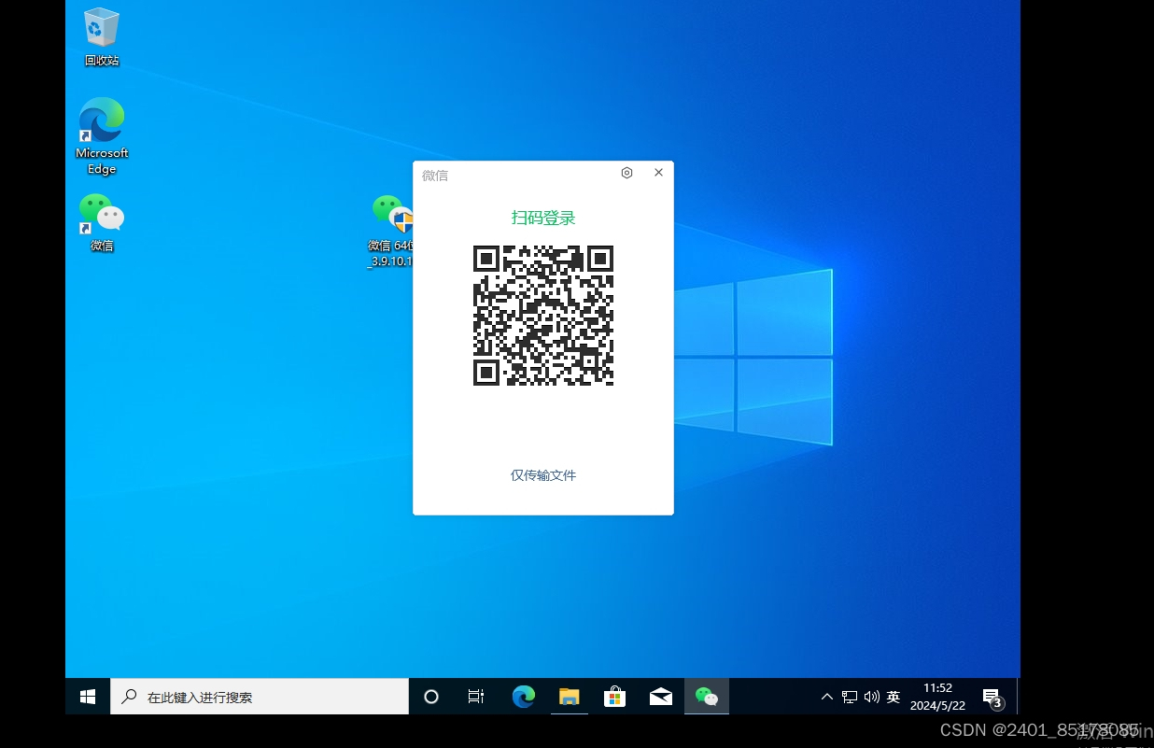Select the Microsoft Edge desktop shortcut

point(102,136)
